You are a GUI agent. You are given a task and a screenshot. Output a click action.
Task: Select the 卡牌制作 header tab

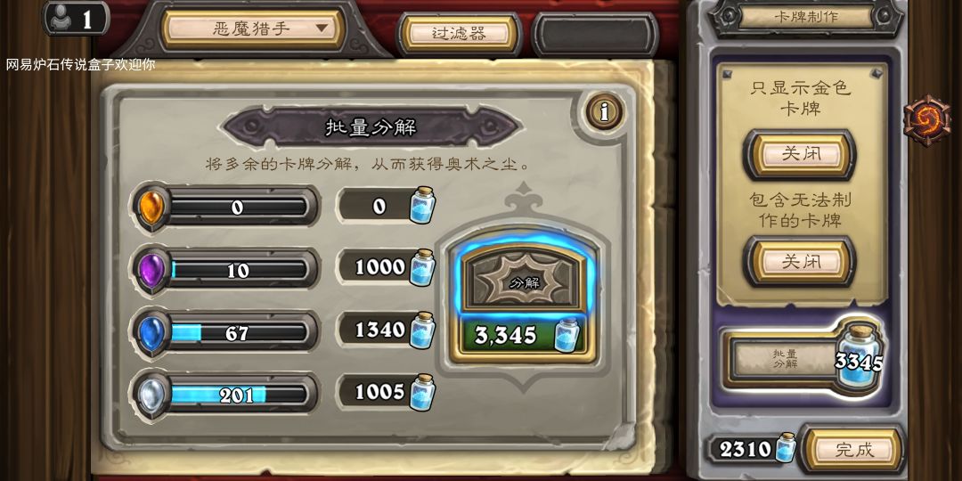click(x=805, y=17)
